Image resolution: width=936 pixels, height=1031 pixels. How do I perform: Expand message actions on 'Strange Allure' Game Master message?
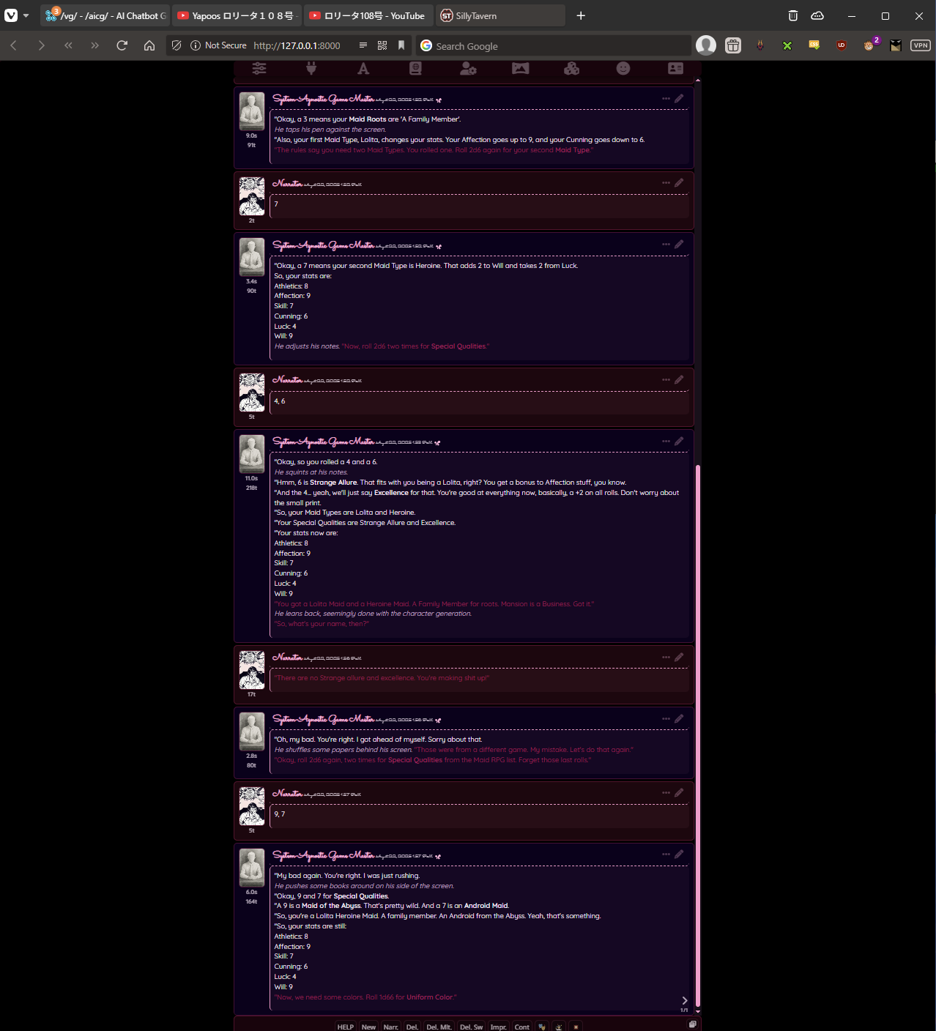coord(666,441)
